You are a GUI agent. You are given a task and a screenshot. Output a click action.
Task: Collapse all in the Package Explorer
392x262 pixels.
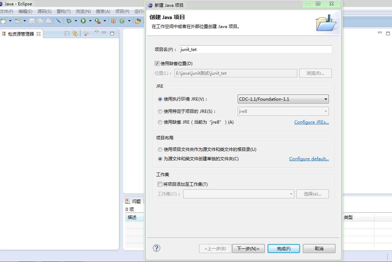(x=67, y=34)
